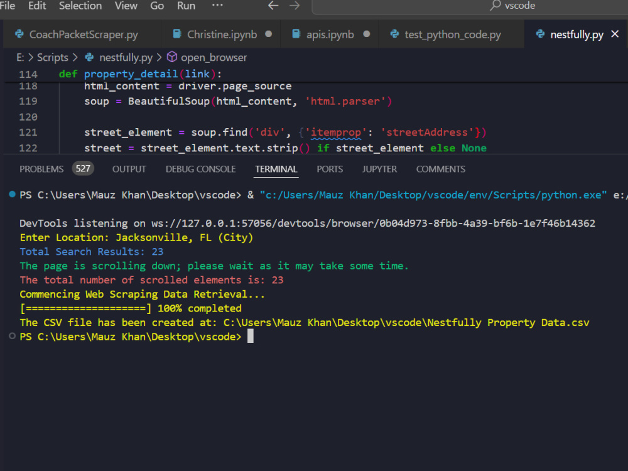Image resolution: width=628 pixels, height=471 pixels.
Task: Open the PORTS panel tab
Action: pos(330,169)
